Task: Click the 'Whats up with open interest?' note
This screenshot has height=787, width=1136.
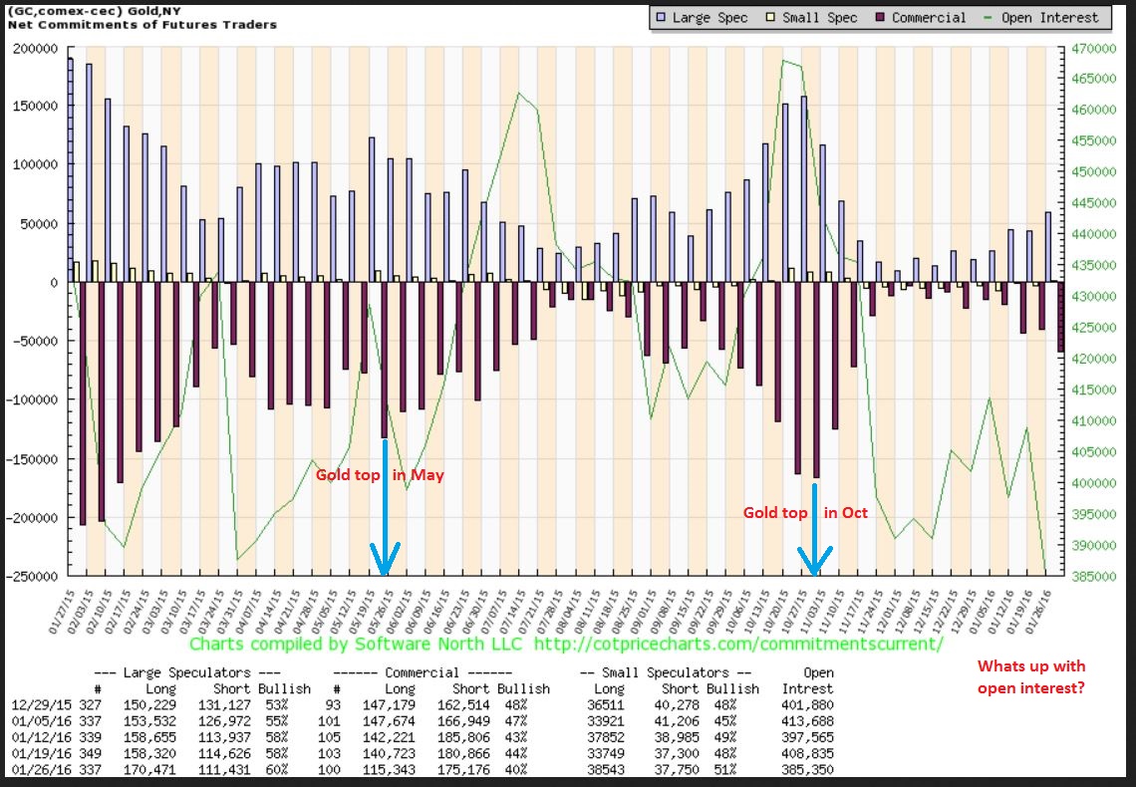Action: [x=1030, y=676]
